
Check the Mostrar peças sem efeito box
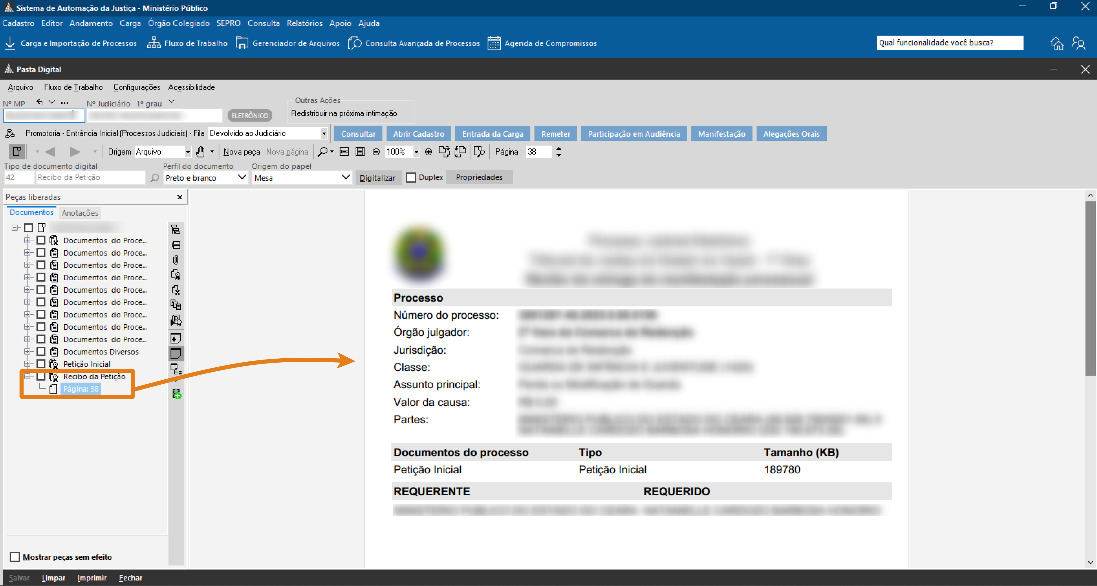(15, 557)
